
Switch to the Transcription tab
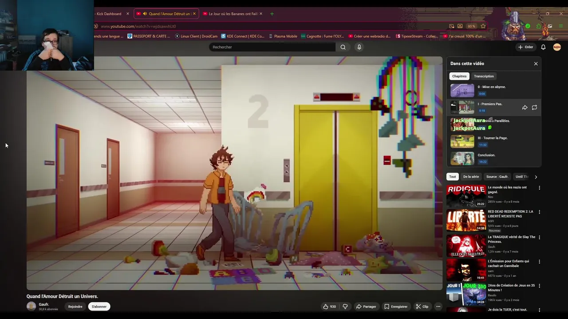click(484, 76)
